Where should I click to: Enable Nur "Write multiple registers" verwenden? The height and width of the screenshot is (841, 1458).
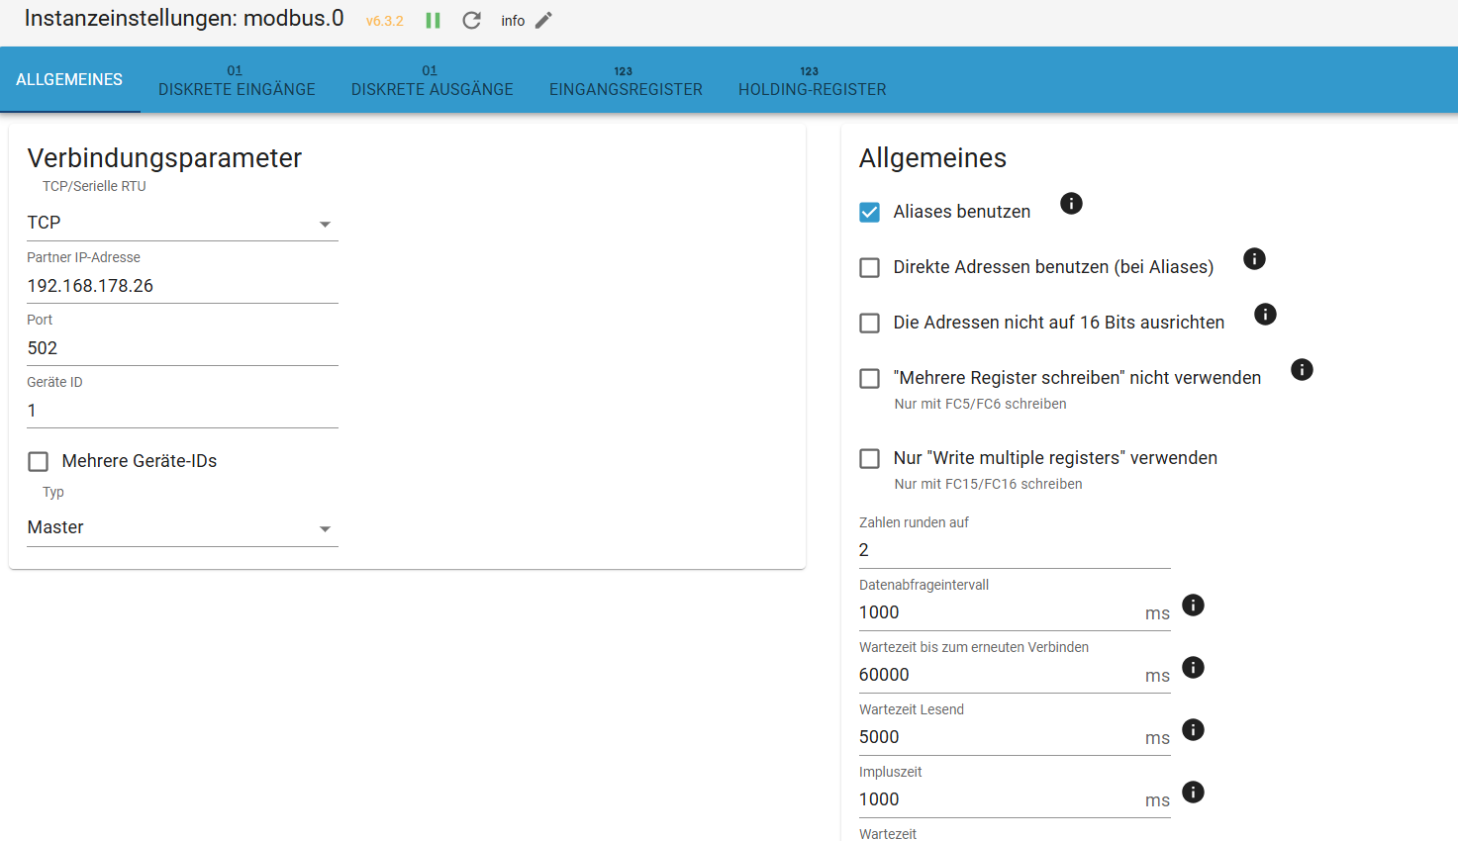point(870,458)
